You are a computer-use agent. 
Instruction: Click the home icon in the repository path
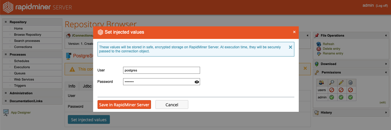(x=68, y=35)
